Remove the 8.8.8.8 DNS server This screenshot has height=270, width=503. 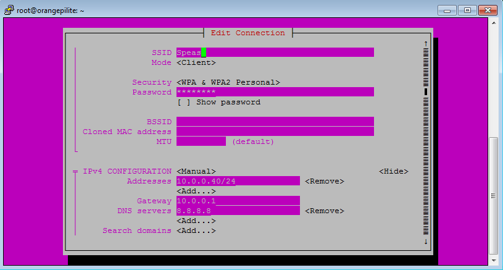point(324,211)
